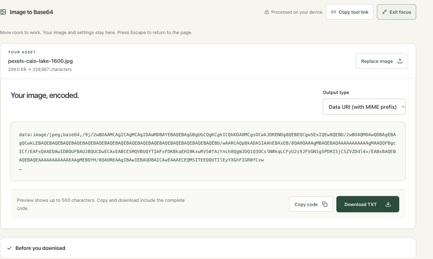Open the Output type dropdown
Screen dimensions: 433x259
pyautogui.click(x=364, y=107)
